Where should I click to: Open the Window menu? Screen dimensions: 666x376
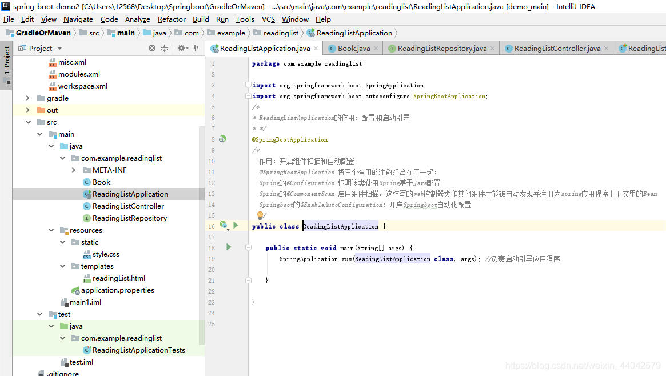pos(295,19)
